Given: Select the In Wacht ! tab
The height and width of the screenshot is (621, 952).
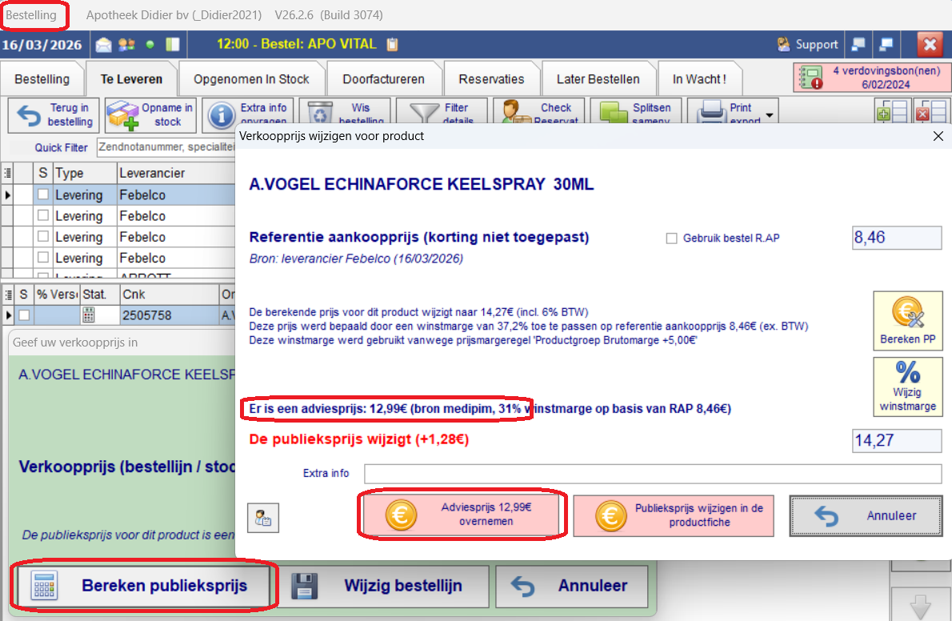Looking at the screenshot, I should pyautogui.click(x=699, y=79).
